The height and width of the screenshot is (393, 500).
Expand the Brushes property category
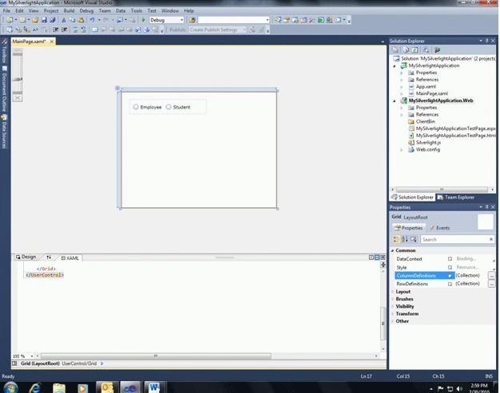pos(392,299)
